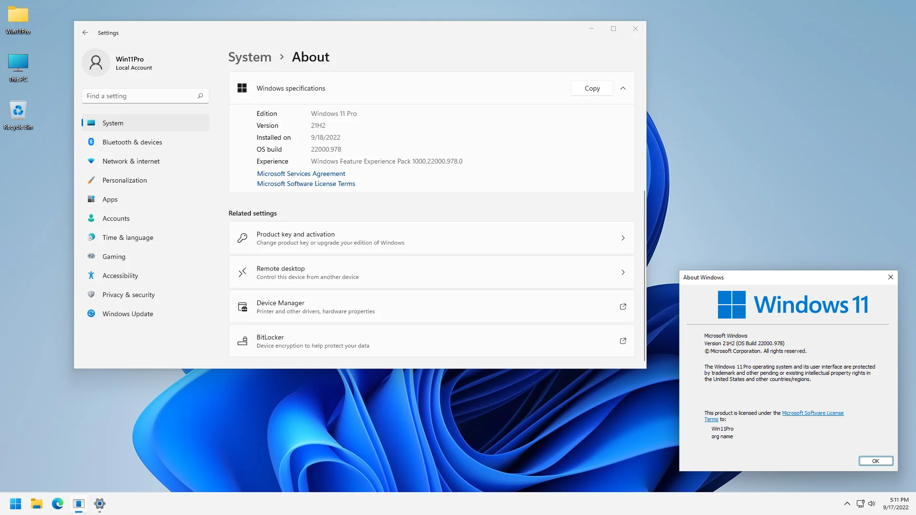Screen dimensions: 916x515
Task: Click the back arrow in Settings
Action: 85,32
